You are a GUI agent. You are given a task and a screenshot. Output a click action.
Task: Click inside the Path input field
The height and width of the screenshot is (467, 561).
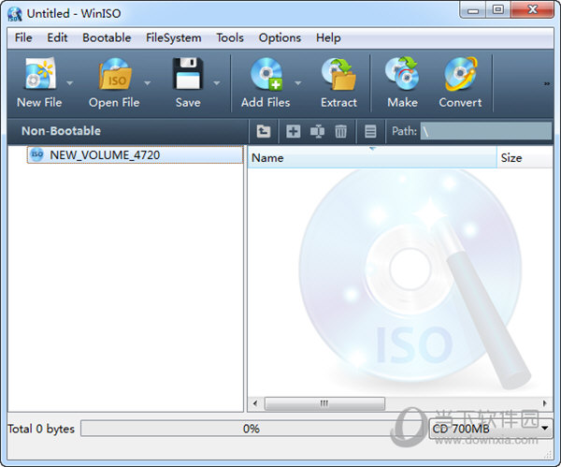pyautogui.click(x=486, y=131)
